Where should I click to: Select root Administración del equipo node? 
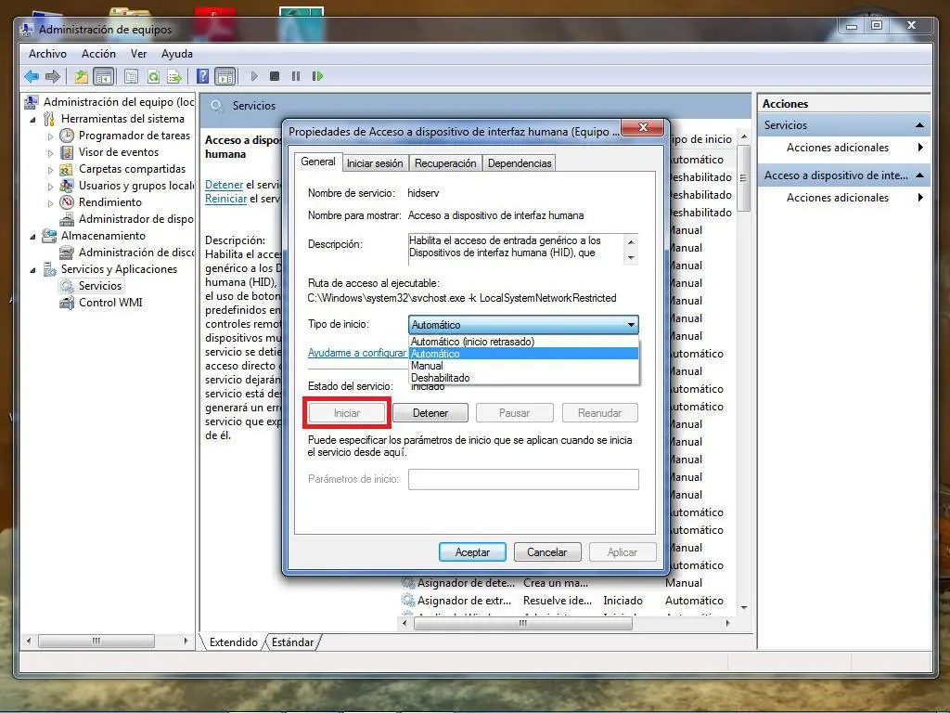tap(118, 102)
